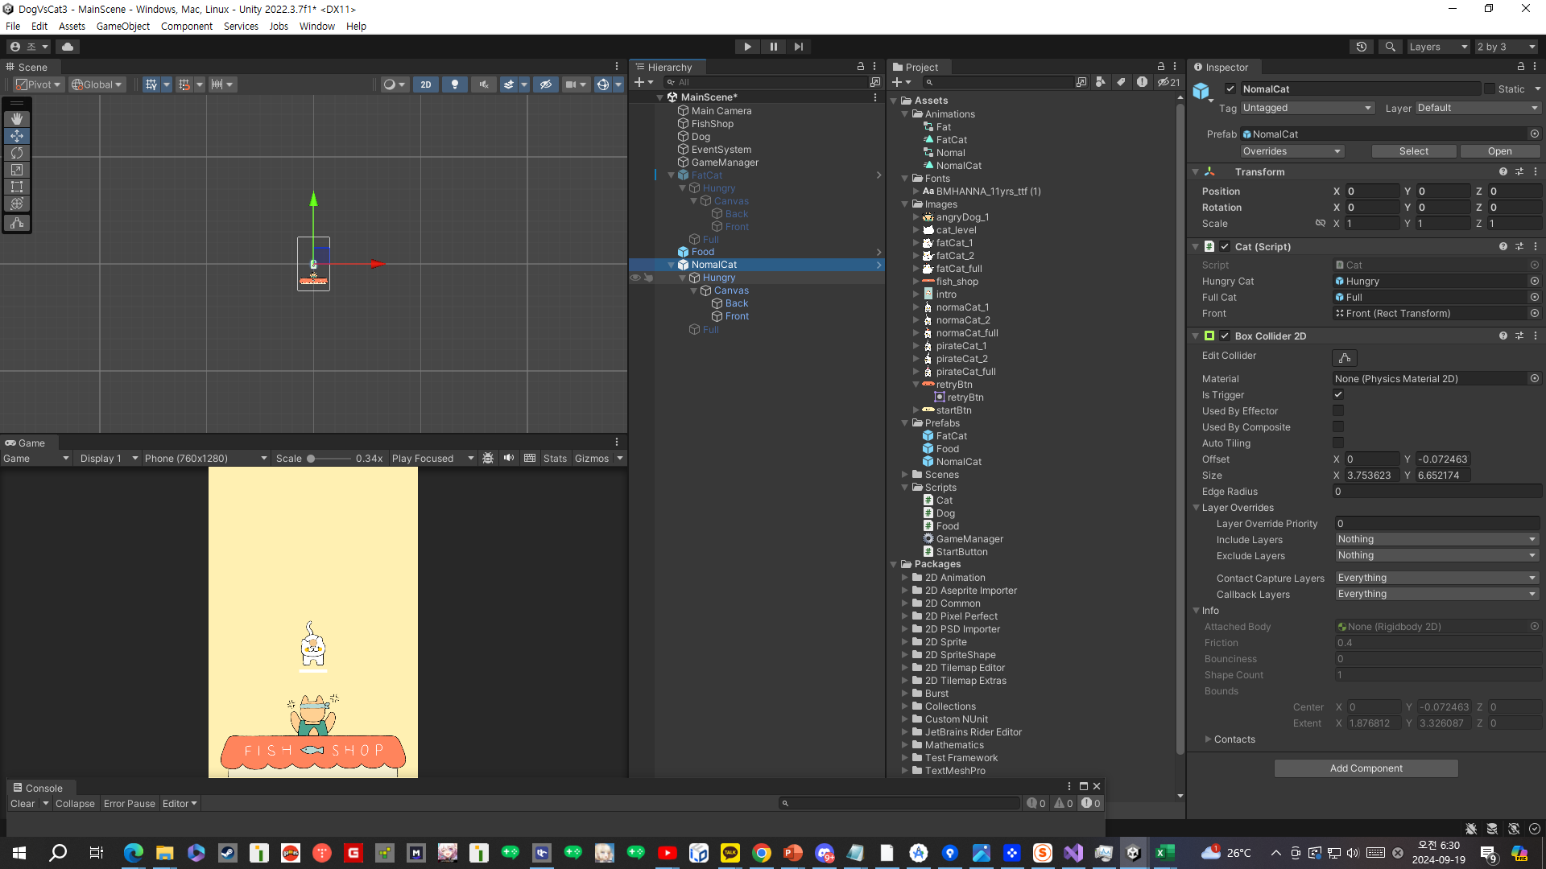The height and width of the screenshot is (869, 1546).
Task: Open the Contact Capture Layers dropdown
Action: pyautogui.click(x=1437, y=579)
